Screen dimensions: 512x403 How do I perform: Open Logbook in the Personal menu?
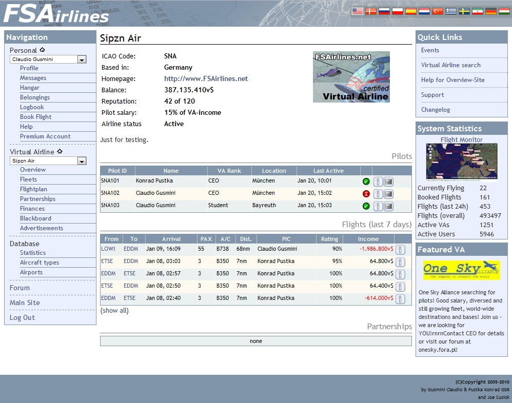[x=32, y=107]
